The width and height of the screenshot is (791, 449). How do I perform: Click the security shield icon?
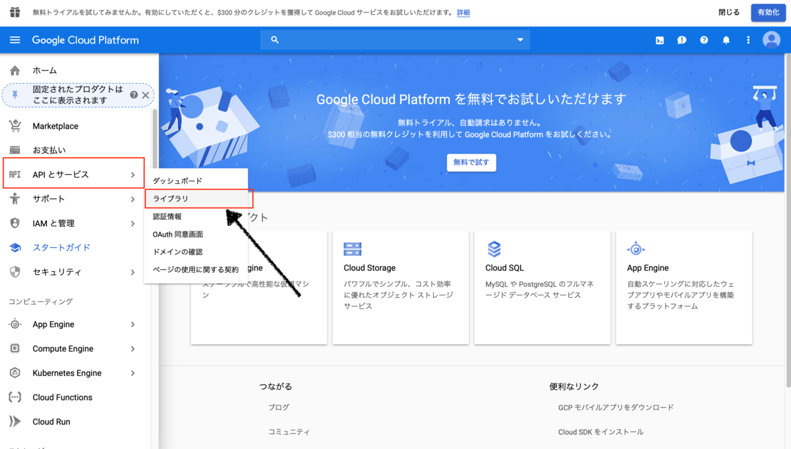pos(15,272)
